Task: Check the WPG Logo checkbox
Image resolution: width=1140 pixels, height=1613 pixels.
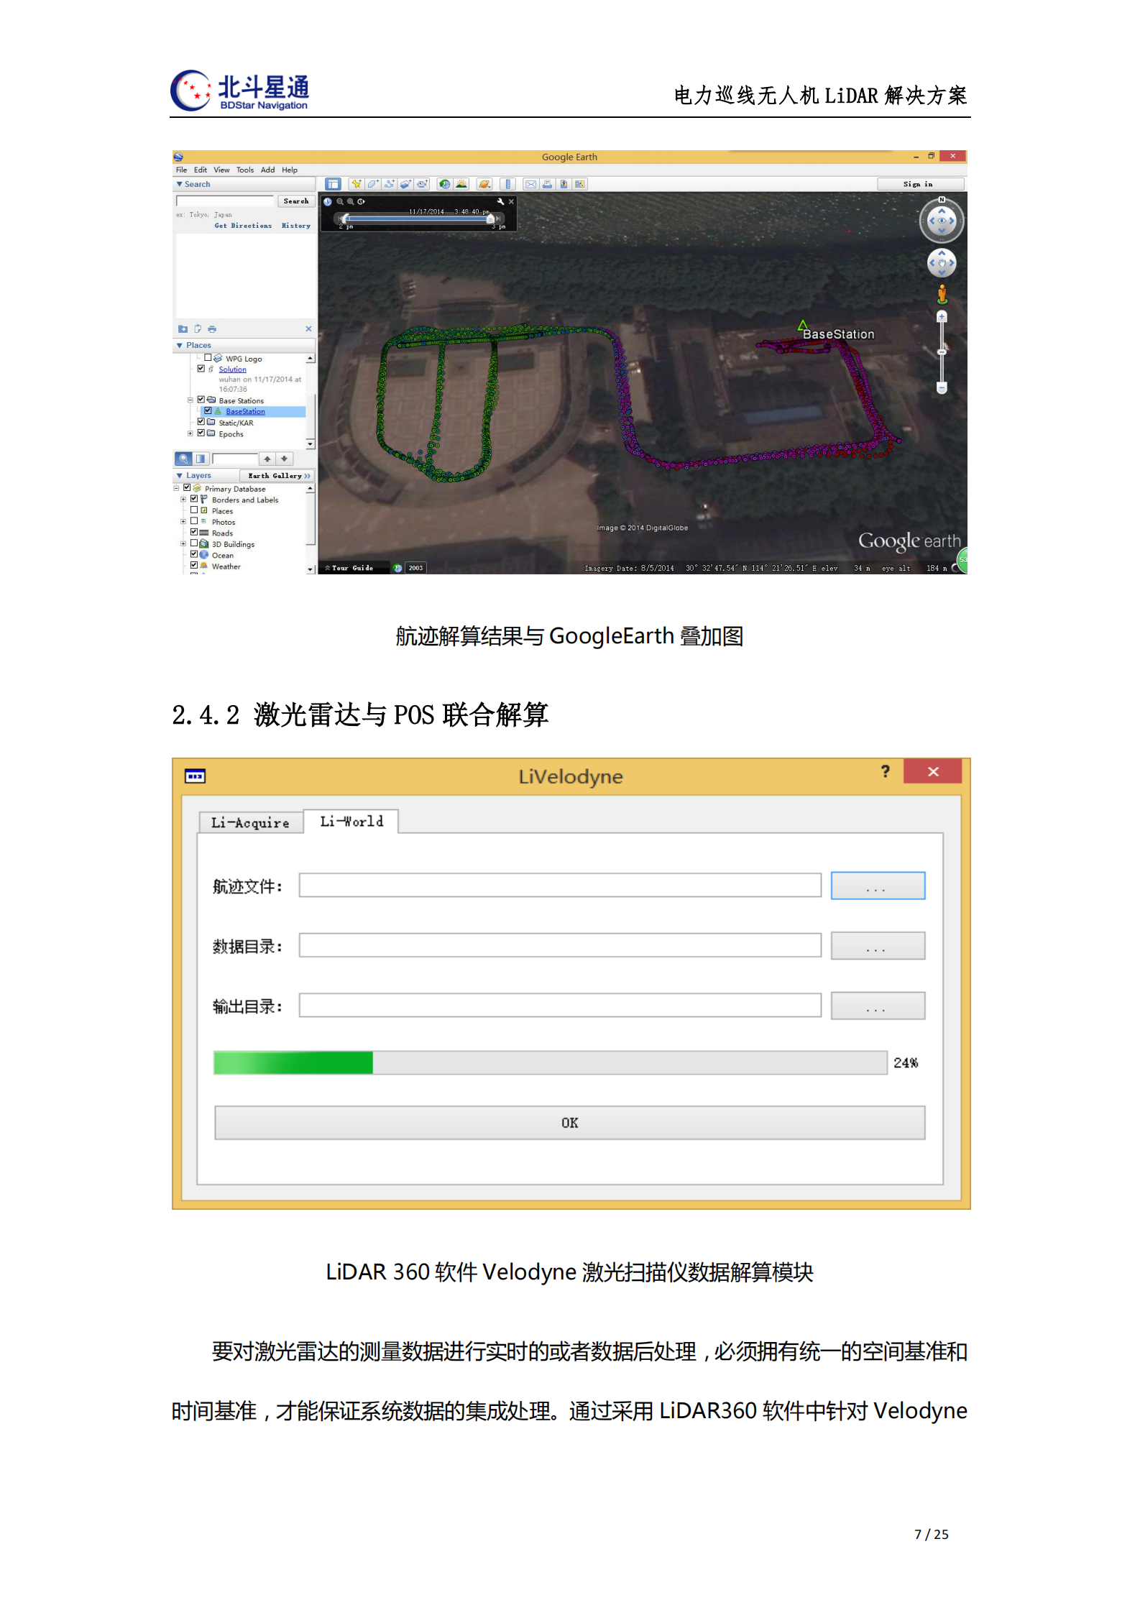Action: pyautogui.click(x=208, y=357)
